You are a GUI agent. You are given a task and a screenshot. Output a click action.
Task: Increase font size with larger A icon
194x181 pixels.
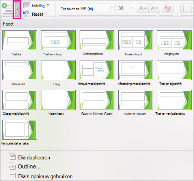tap(143, 8)
